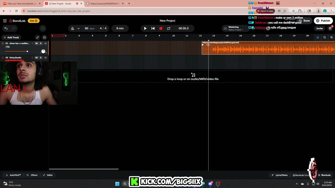Image resolution: width=335 pixels, height=188 pixels.
Task: Open the options menu for track 01
Action: pos(32,43)
